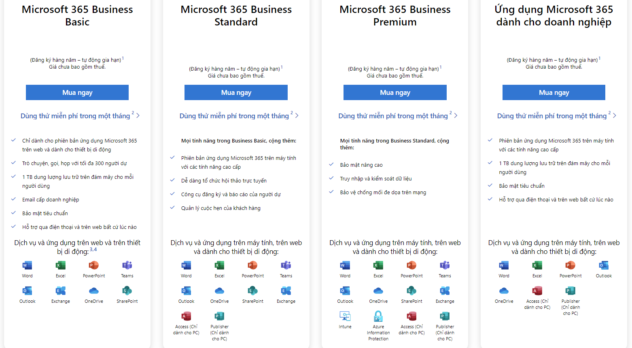The width and height of the screenshot is (632, 348).
Task: Click the Excel icon in Business Standard plan
Action: [219, 265]
